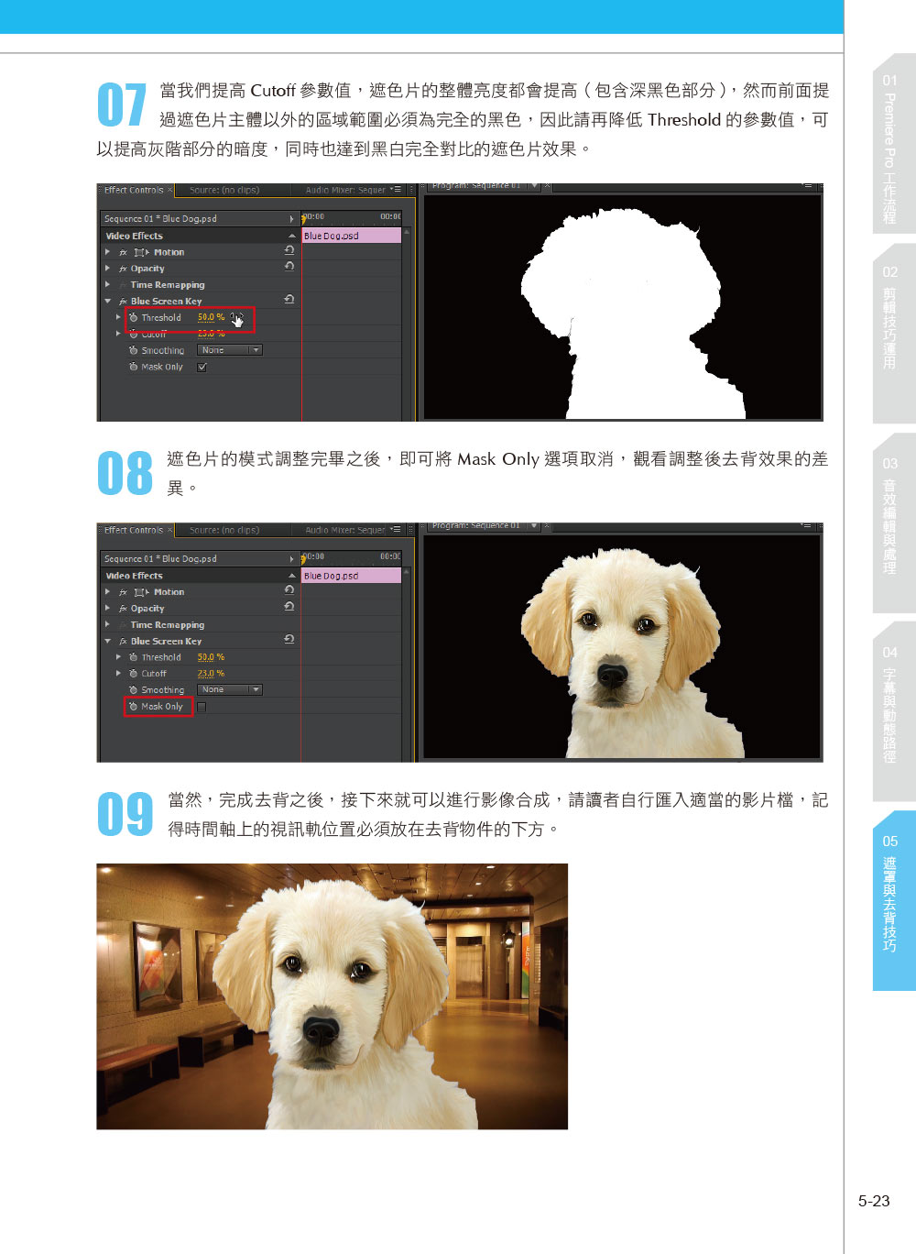Reset Motion effect in step 08 panel
Screen dimensions: 916x1254
pos(289,590)
